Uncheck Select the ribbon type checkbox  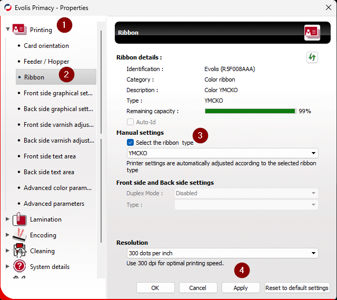point(130,142)
